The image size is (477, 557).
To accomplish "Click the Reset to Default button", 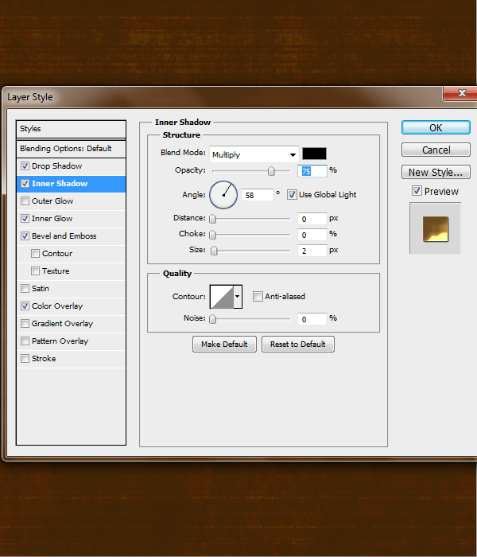I will 298,344.
